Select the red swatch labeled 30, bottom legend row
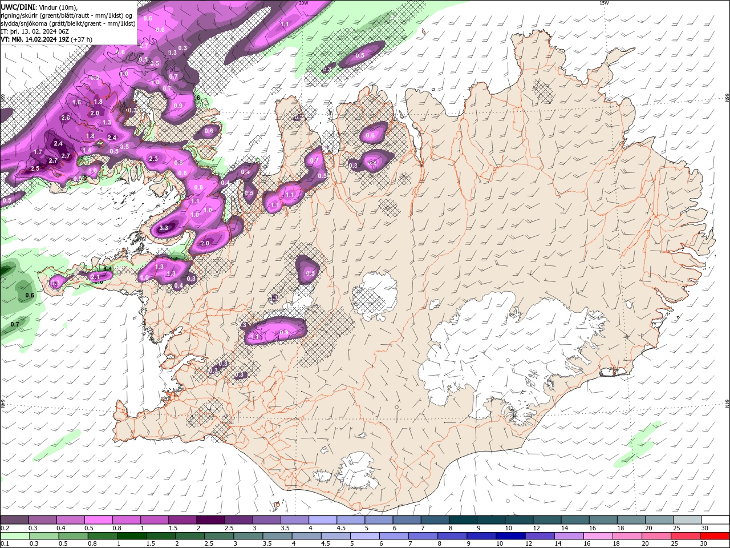The height and width of the screenshot is (548, 730). coord(715,536)
